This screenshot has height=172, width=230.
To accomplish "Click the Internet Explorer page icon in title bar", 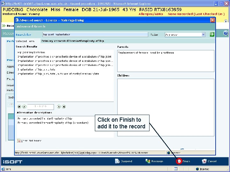I will pyautogui.click(x=3, y=4).
